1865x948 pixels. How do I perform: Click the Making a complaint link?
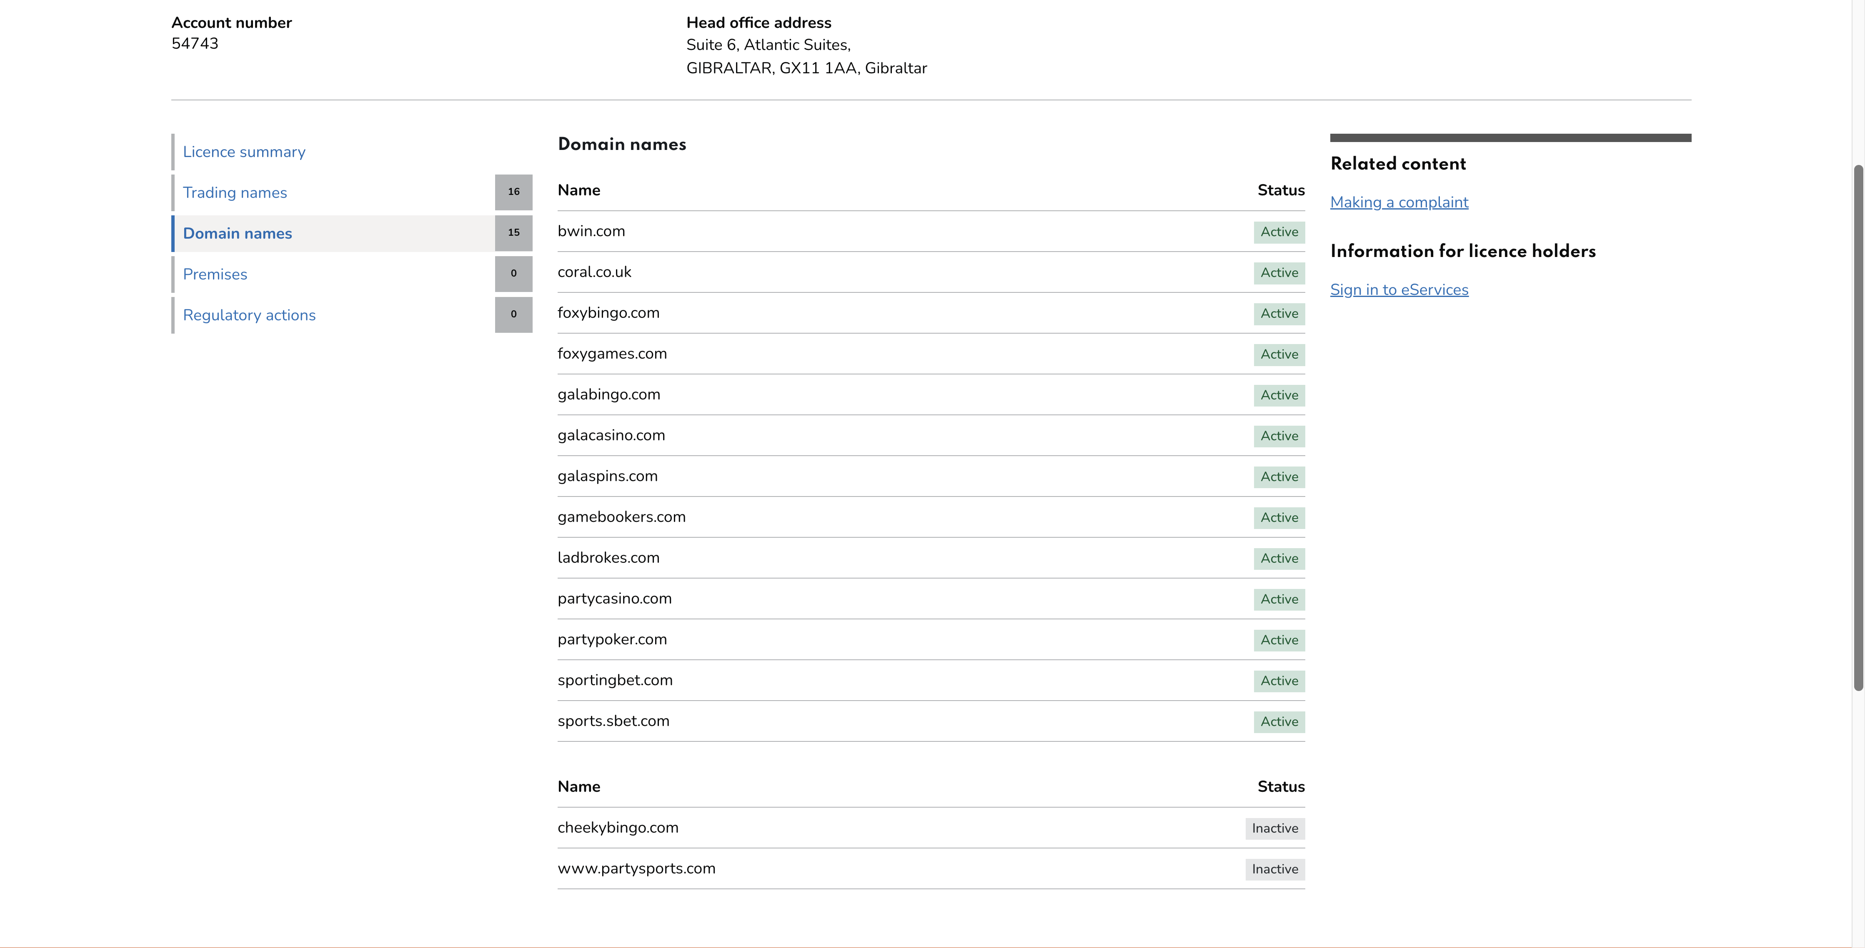coord(1399,202)
